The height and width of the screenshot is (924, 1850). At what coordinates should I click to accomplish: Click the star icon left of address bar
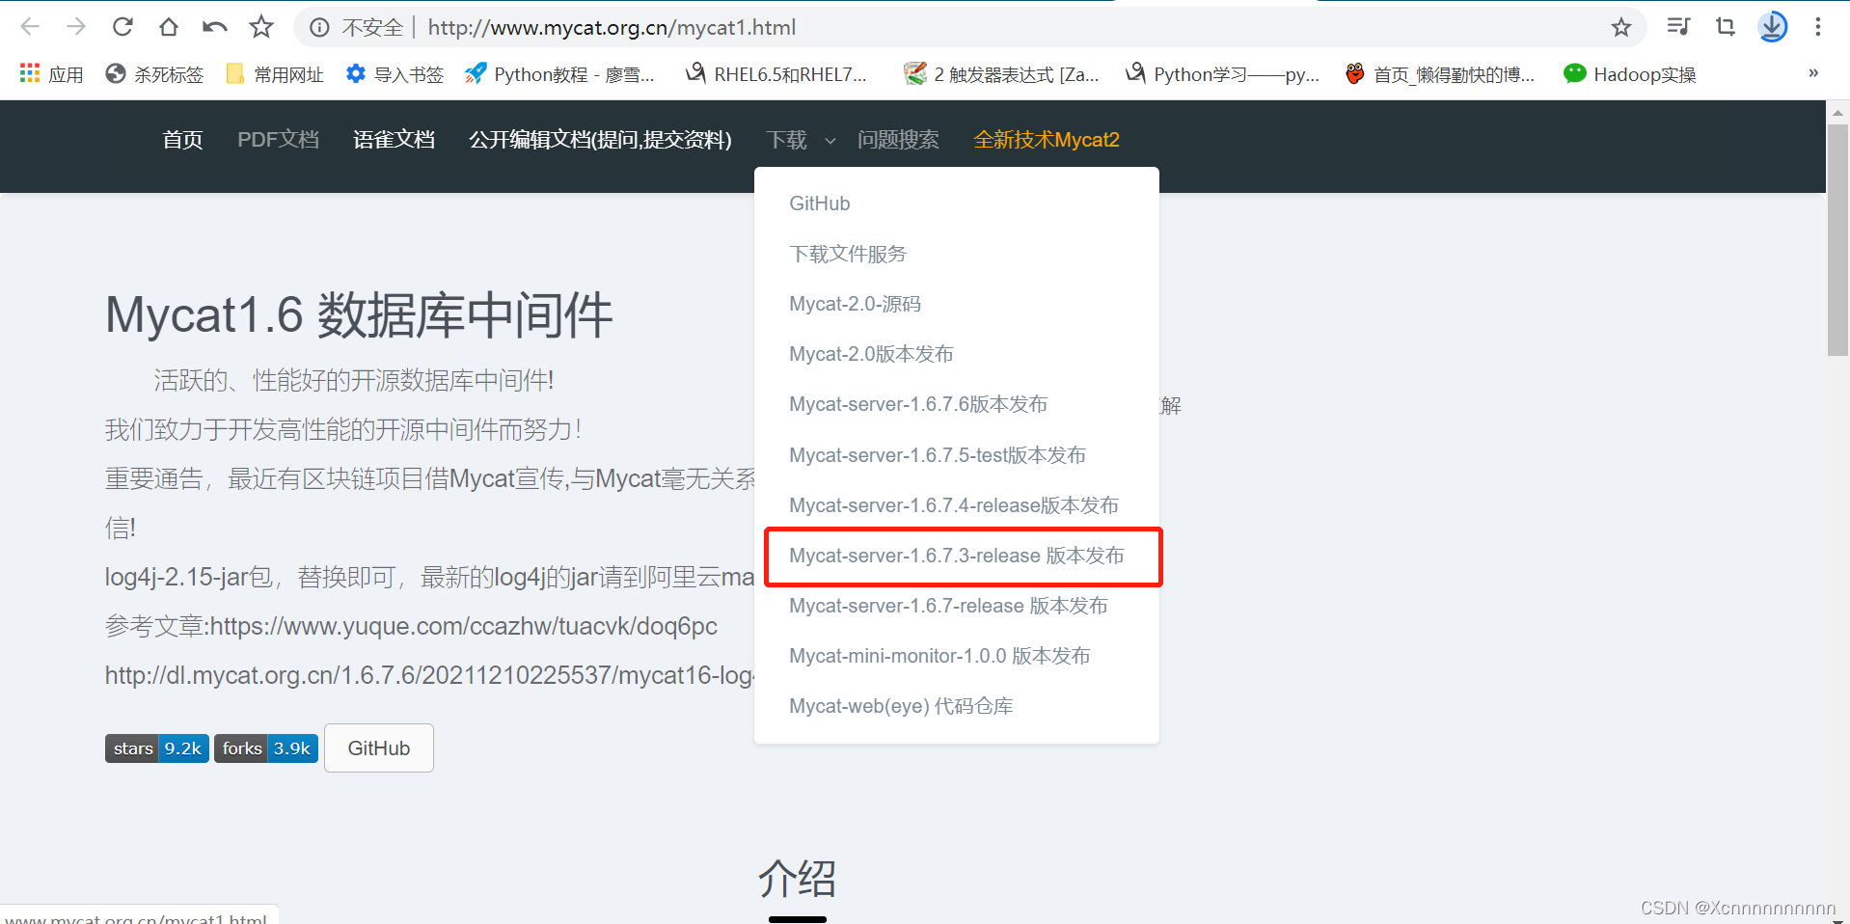pyautogui.click(x=261, y=27)
